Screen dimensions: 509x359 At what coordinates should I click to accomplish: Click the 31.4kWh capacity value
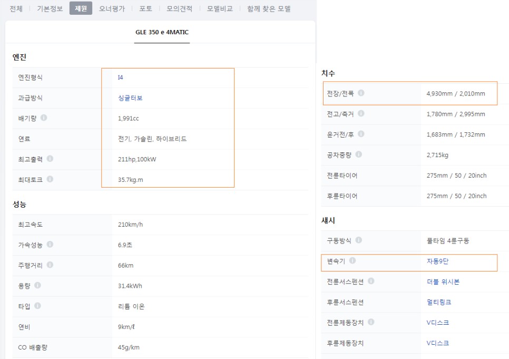pyautogui.click(x=130, y=286)
